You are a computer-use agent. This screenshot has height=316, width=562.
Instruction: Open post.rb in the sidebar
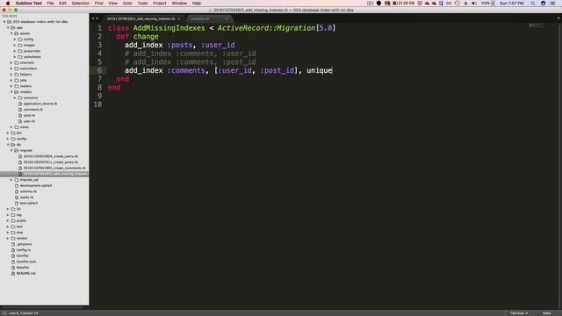pyautogui.click(x=29, y=115)
